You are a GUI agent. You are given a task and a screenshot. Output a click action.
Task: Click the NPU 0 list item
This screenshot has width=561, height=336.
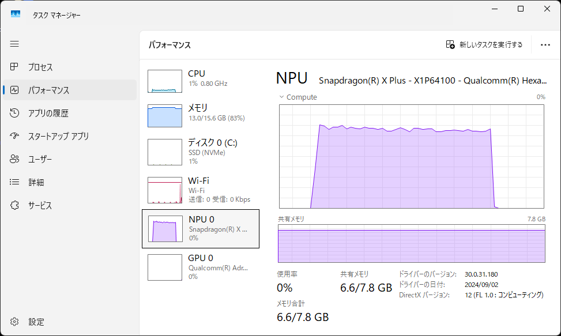(200, 228)
